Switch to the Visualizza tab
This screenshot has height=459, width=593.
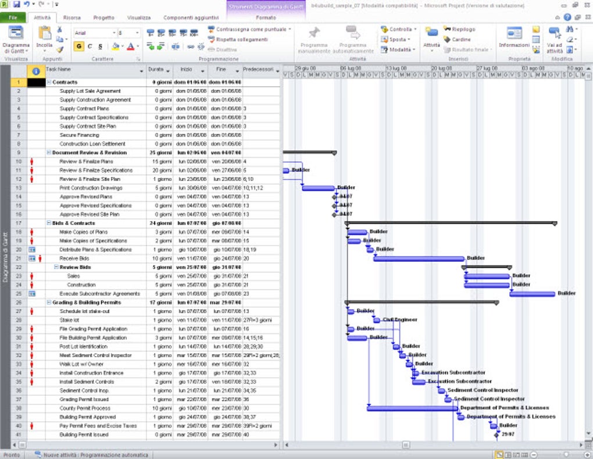coord(139,17)
